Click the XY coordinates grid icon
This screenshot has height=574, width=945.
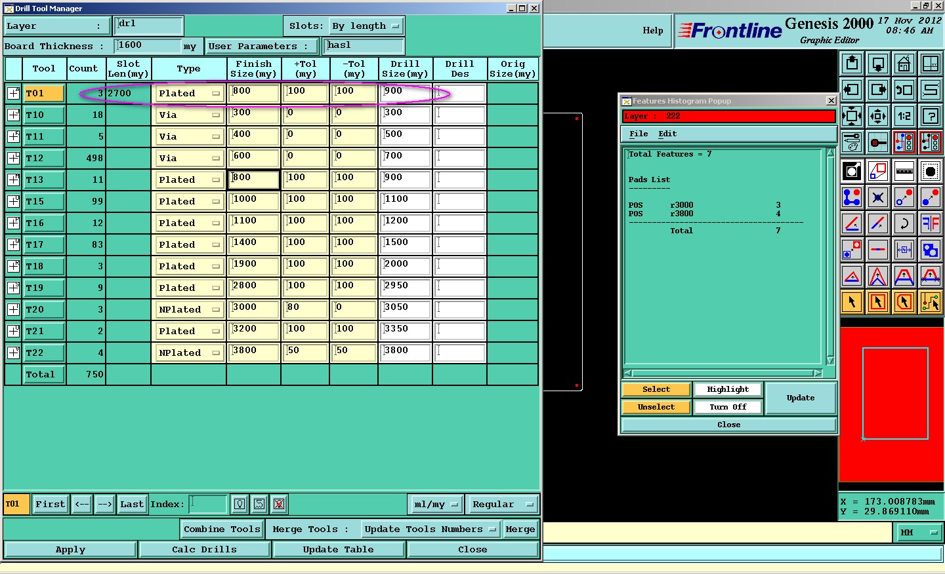coord(930,64)
